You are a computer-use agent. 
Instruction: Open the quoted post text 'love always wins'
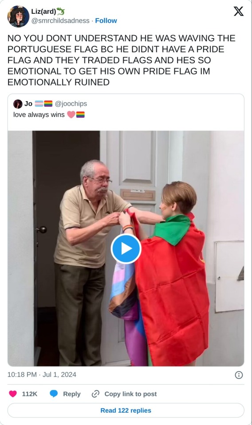pos(39,115)
